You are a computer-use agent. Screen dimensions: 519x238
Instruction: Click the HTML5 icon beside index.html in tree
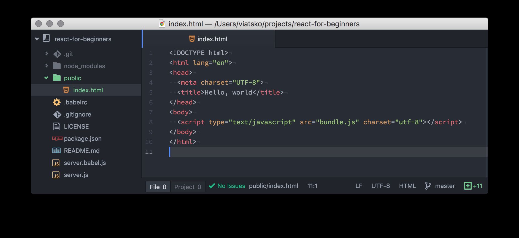(66, 90)
